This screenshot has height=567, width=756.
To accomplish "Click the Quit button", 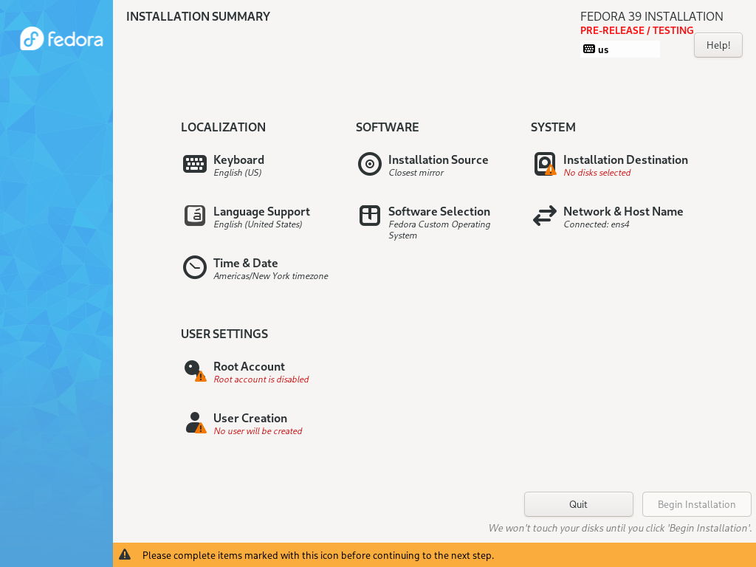I will (579, 504).
